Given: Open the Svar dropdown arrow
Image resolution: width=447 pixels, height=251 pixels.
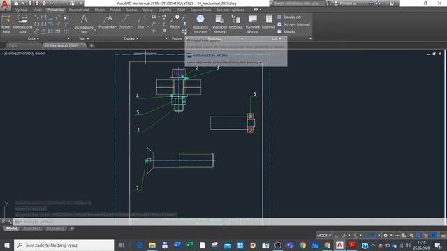Looking at the screenshot, I should (x=148, y=27).
